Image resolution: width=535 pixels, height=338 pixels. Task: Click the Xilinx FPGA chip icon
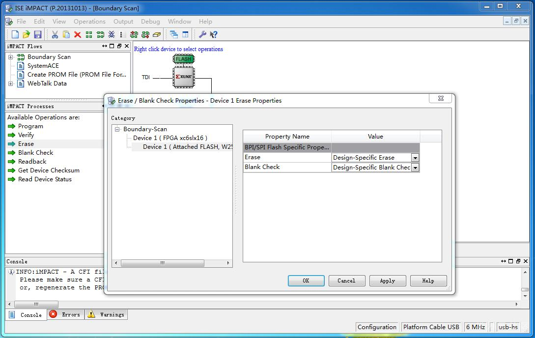(184, 77)
